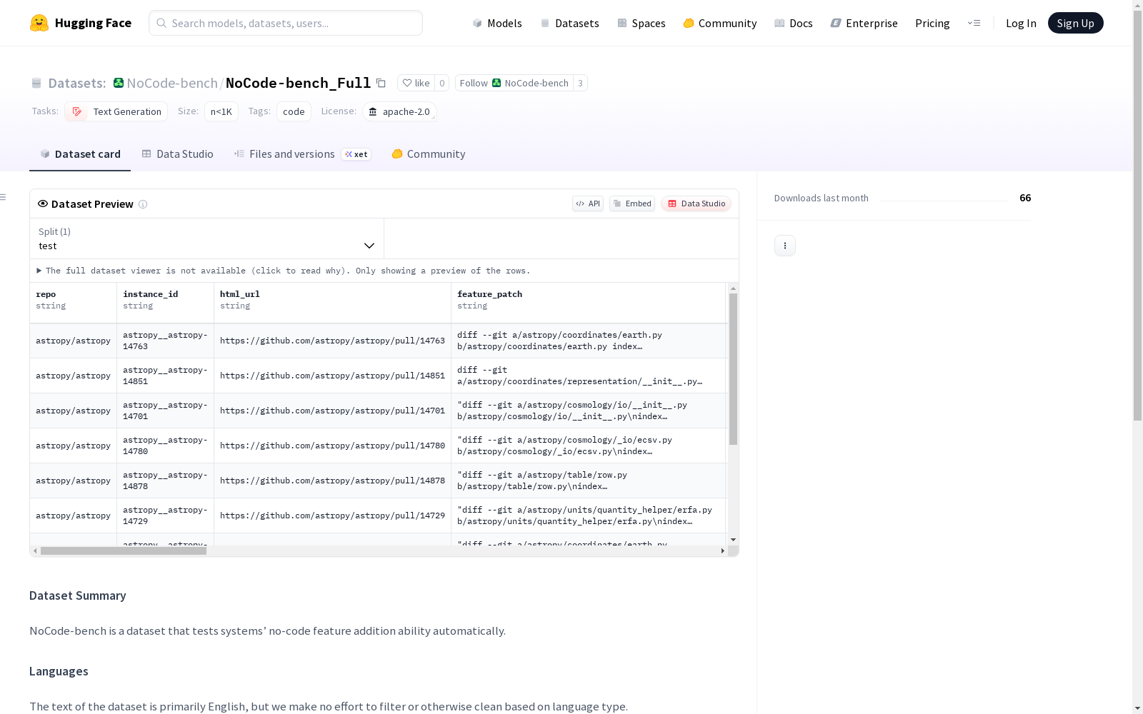Switch to the Data Studio tab
The height and width of the screenshot is (714, 1143).
177,154
